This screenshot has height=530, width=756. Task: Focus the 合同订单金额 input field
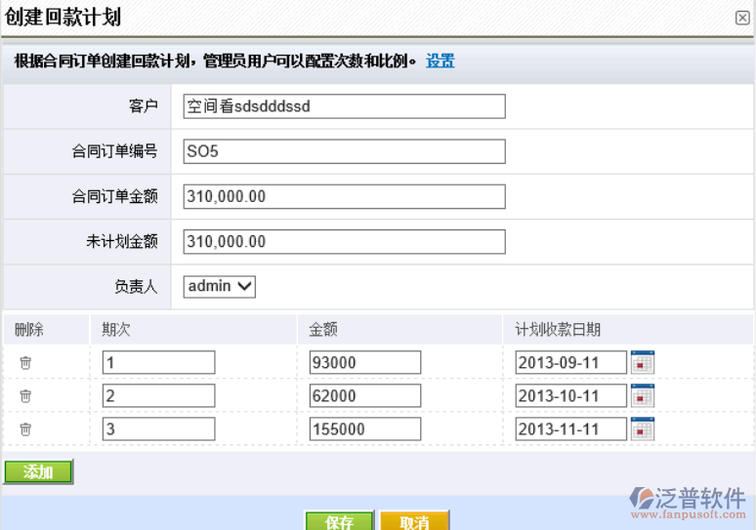click(x=344, y=196)
